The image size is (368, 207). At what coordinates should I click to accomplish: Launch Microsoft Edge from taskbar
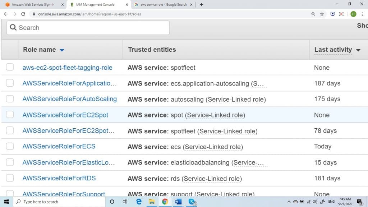139,202
